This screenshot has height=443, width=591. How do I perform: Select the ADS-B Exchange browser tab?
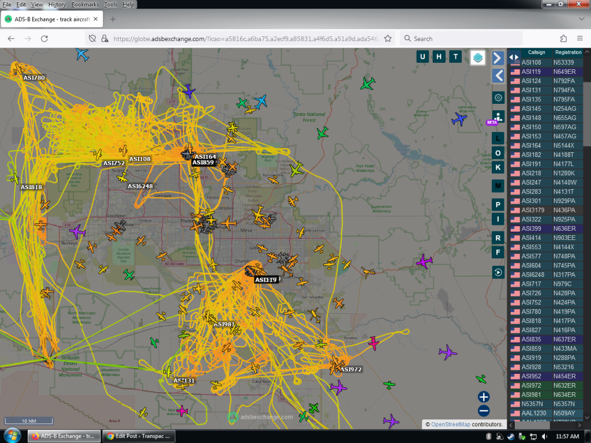[51, 19]
